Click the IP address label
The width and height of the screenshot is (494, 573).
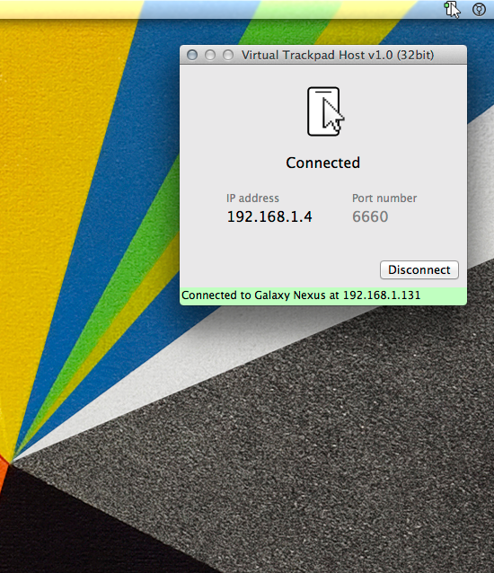pos(253,198)
